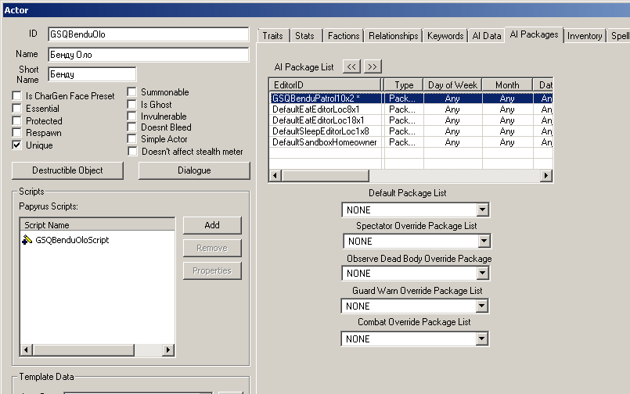630x394 pixels.
Task: Open Spectator Override Package List dropdown
Action: click(x=484, y=241)
